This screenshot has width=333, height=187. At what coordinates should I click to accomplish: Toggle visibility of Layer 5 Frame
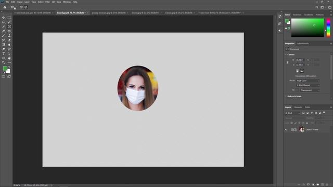[286, 129]
